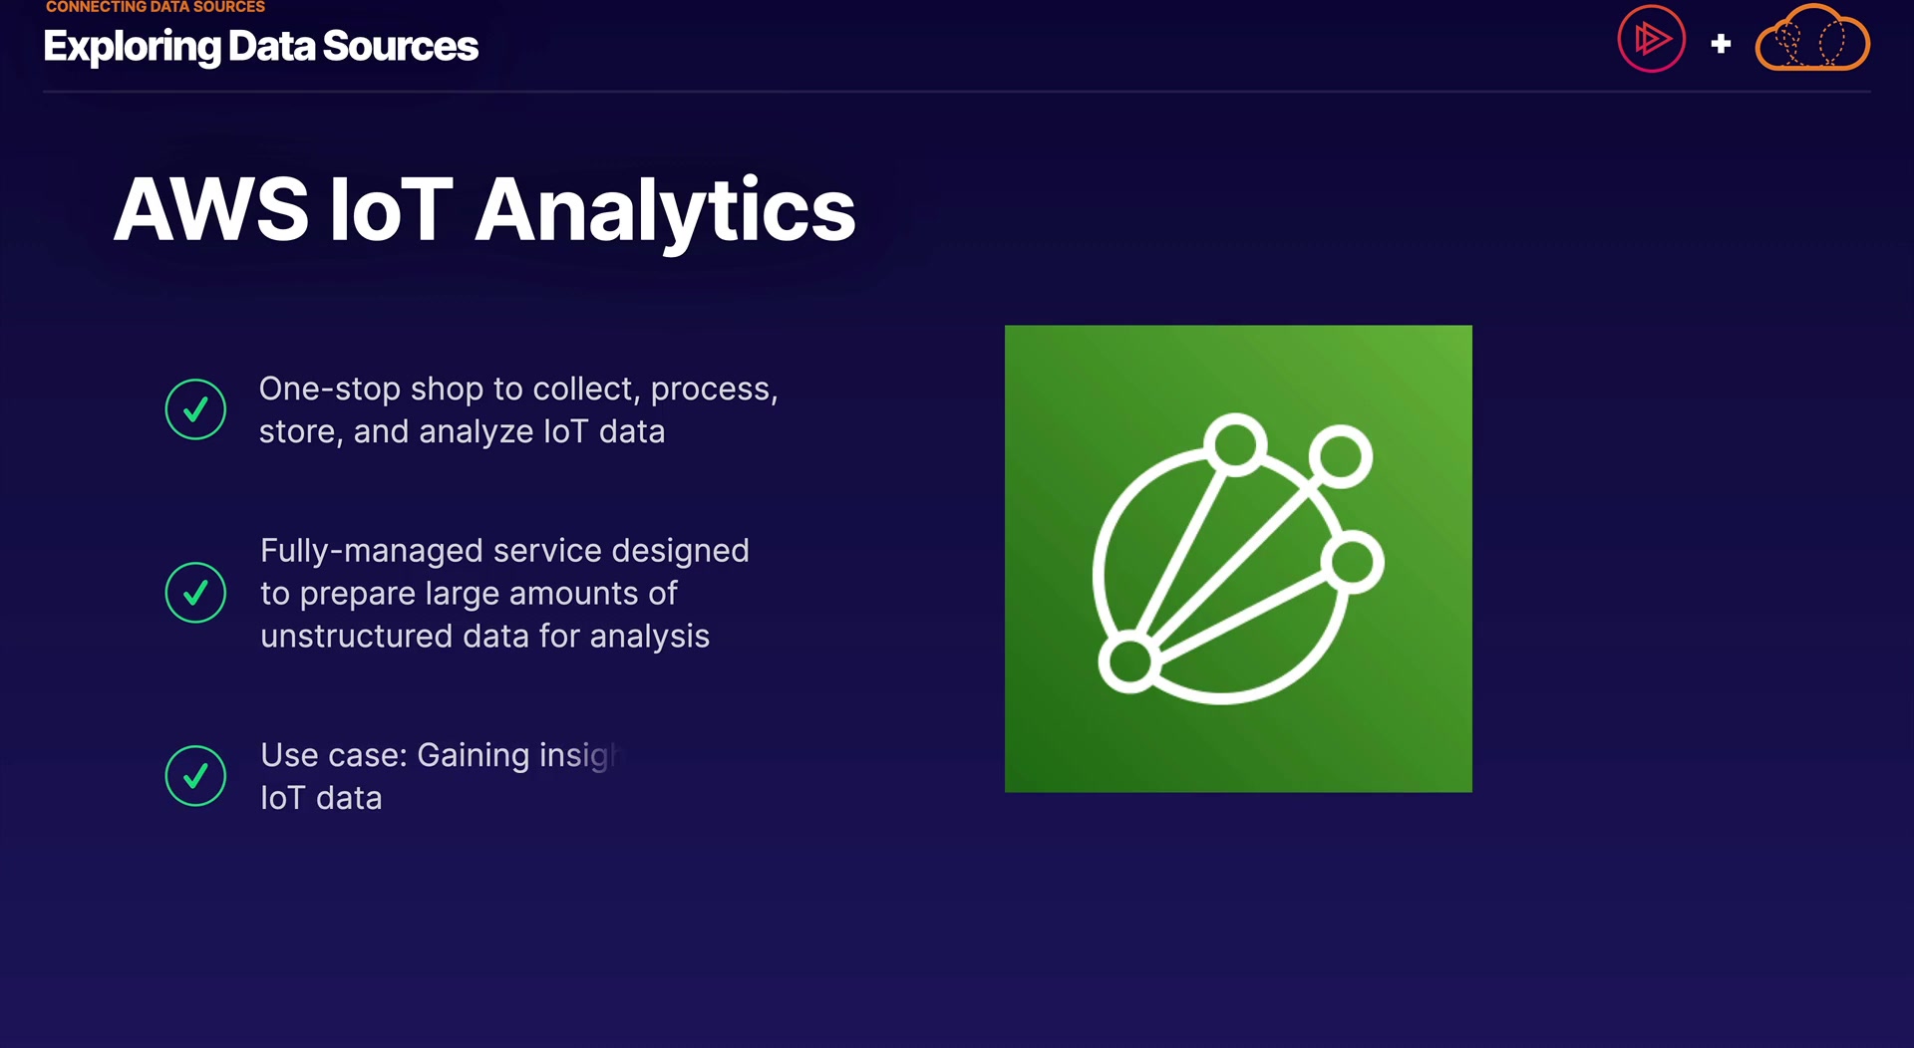Click the "Exploring Data Sources" slide title
This screenshot has height=1048, width=1914.
[261, 47]
